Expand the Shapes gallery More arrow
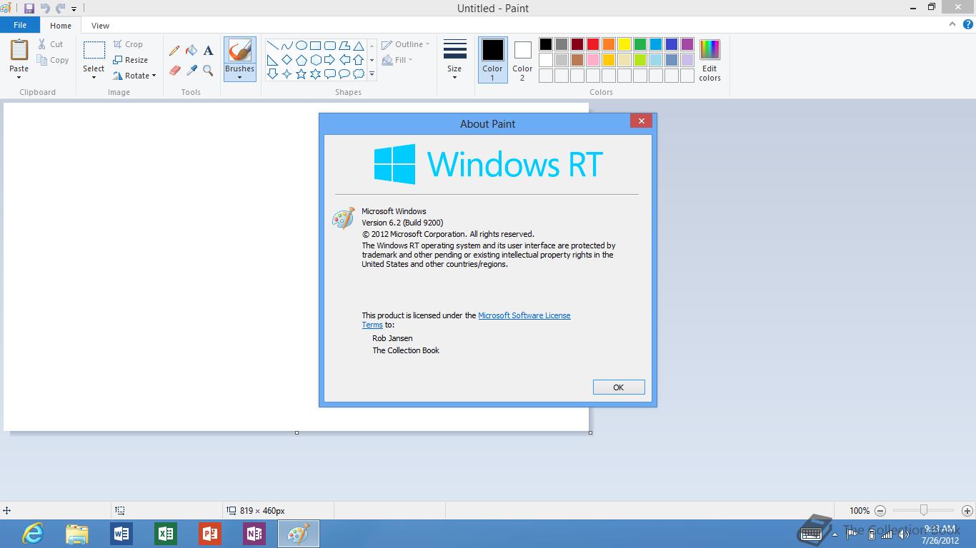The height and width of the screenshot is (548, 976). point(372,74)
